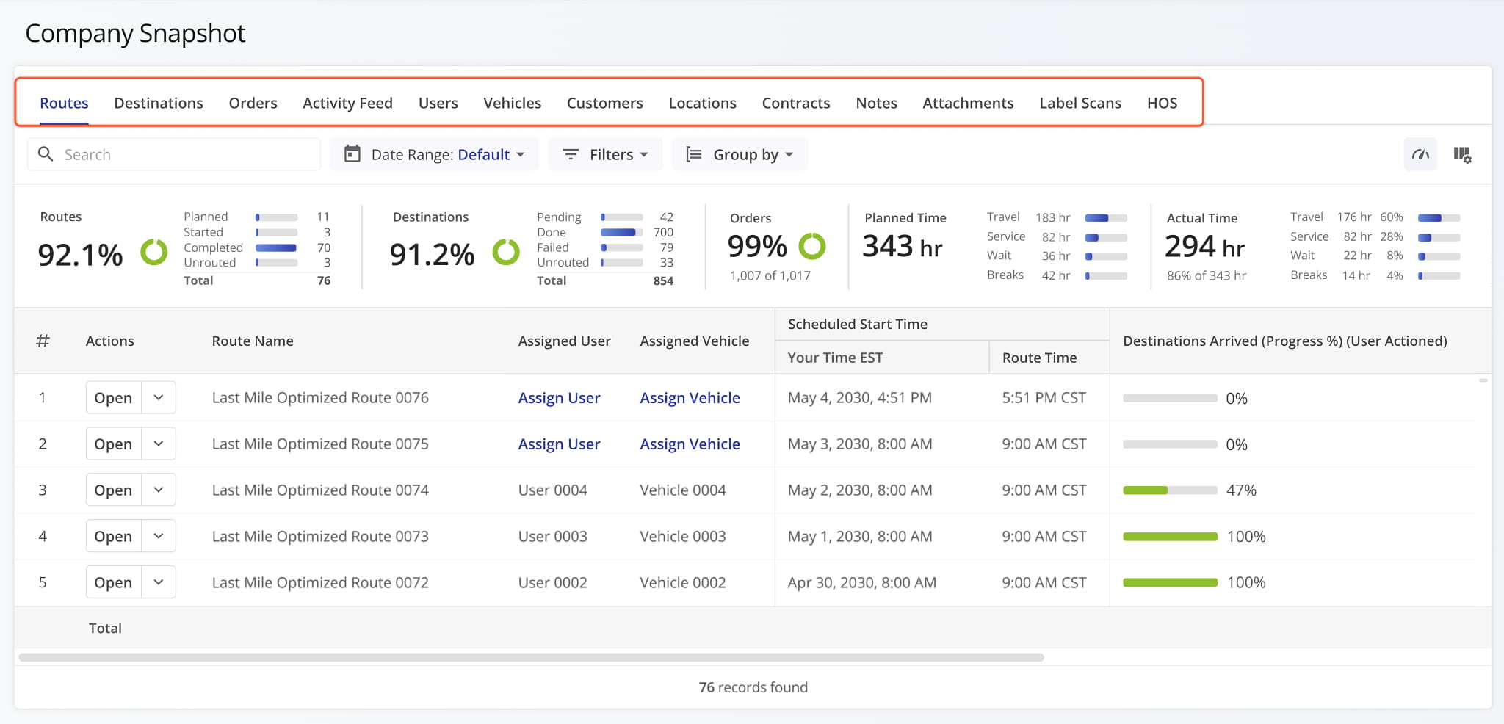The image size is (1504, 724).
Task: Click the Filters lines icon
Action: pos(571,154)
